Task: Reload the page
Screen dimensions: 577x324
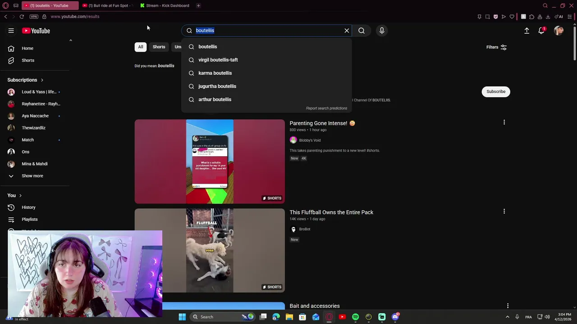Action: [22, 17]
